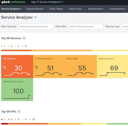Open Top 50 KPIs settings gear

(19, 112)
